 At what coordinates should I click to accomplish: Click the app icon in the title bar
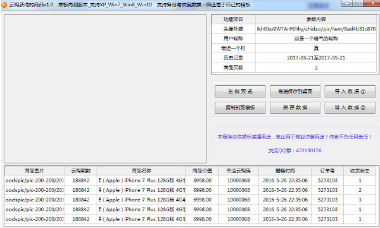coord(4,4)
